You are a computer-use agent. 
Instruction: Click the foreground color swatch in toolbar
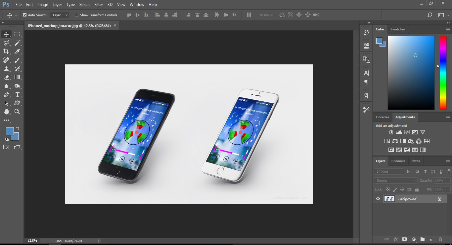click(9, 131)
